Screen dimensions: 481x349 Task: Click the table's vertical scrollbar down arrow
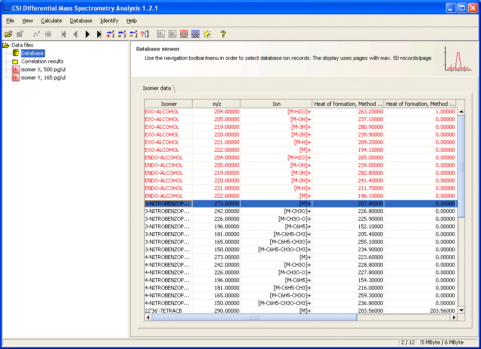461,310
